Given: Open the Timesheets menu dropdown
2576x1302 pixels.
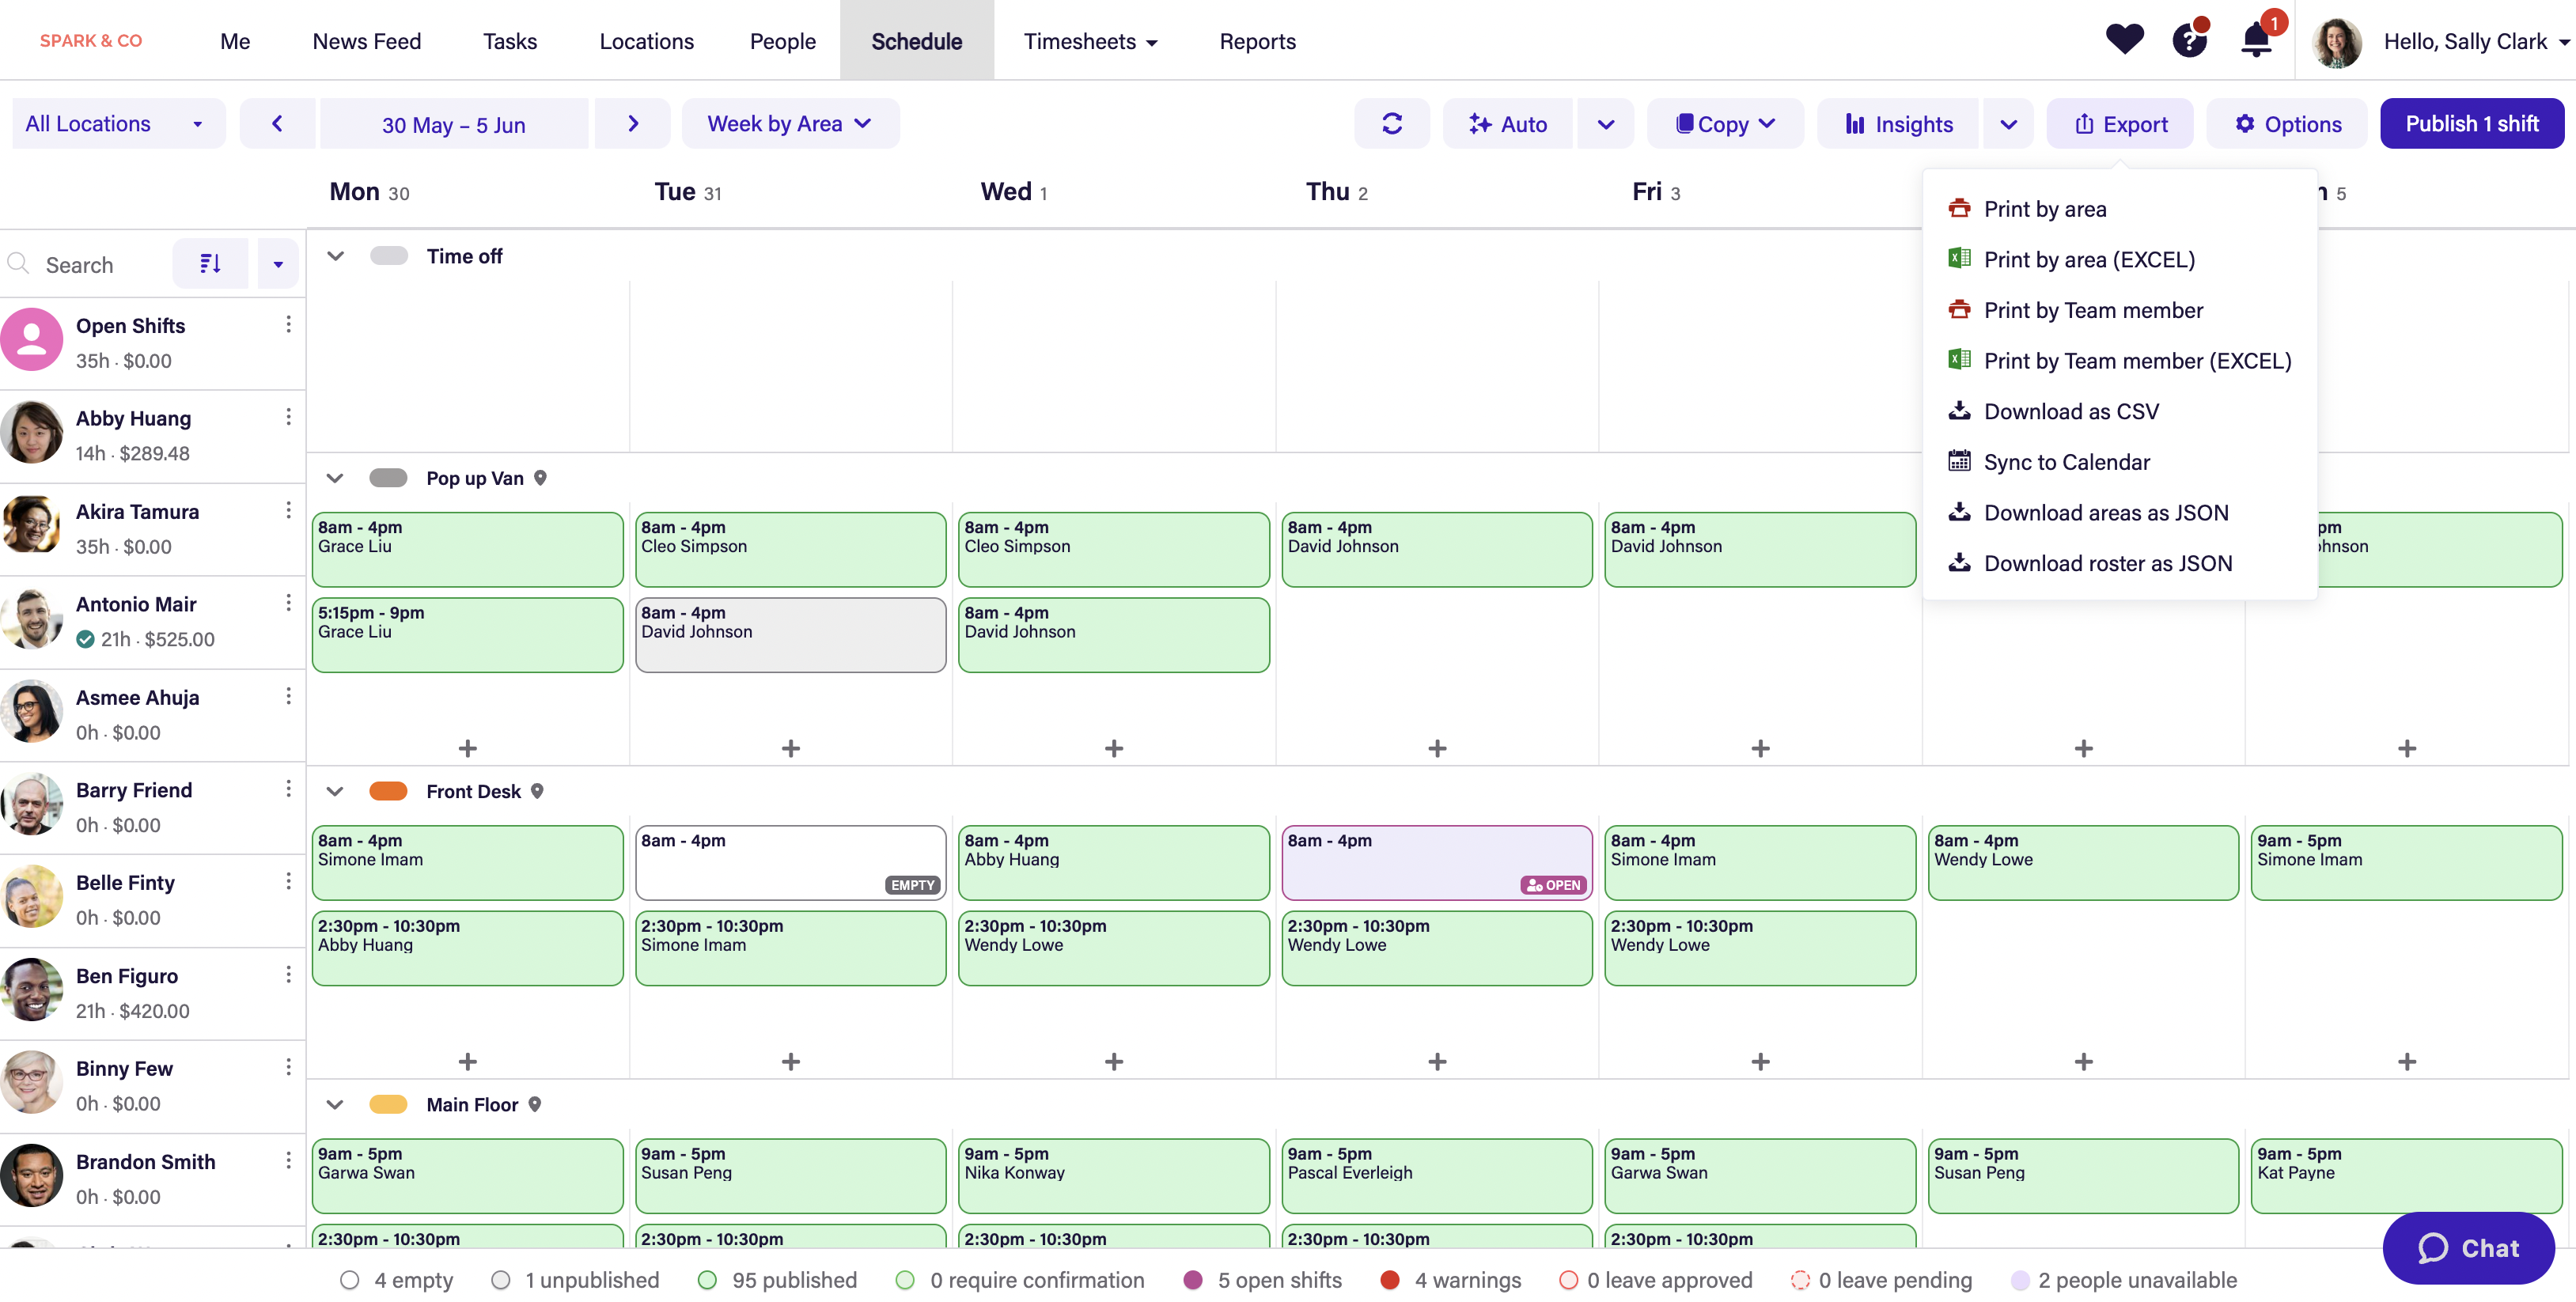Looking at the screenshot, I should click(x=1090, y=41).
